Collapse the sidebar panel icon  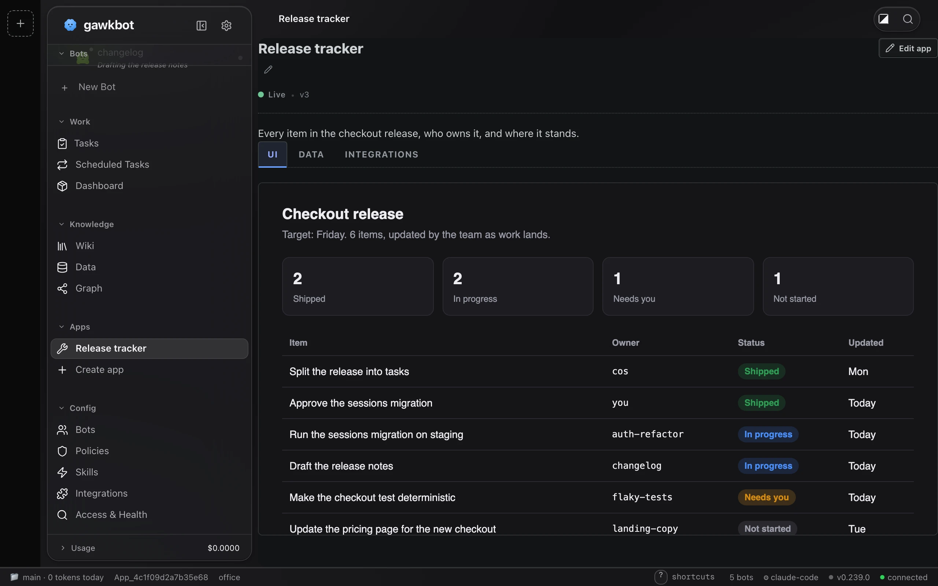(x=202, y=26)
